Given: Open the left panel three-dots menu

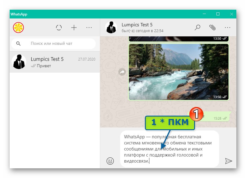Looking at the screenshot, I should coord(89,28).
